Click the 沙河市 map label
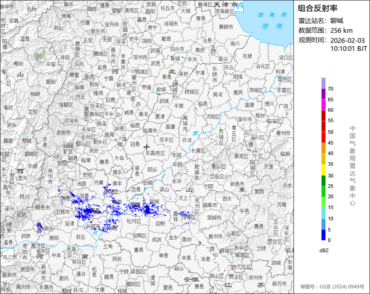The image size is (370, 294). pyautogui.click(x=71, y=121)
